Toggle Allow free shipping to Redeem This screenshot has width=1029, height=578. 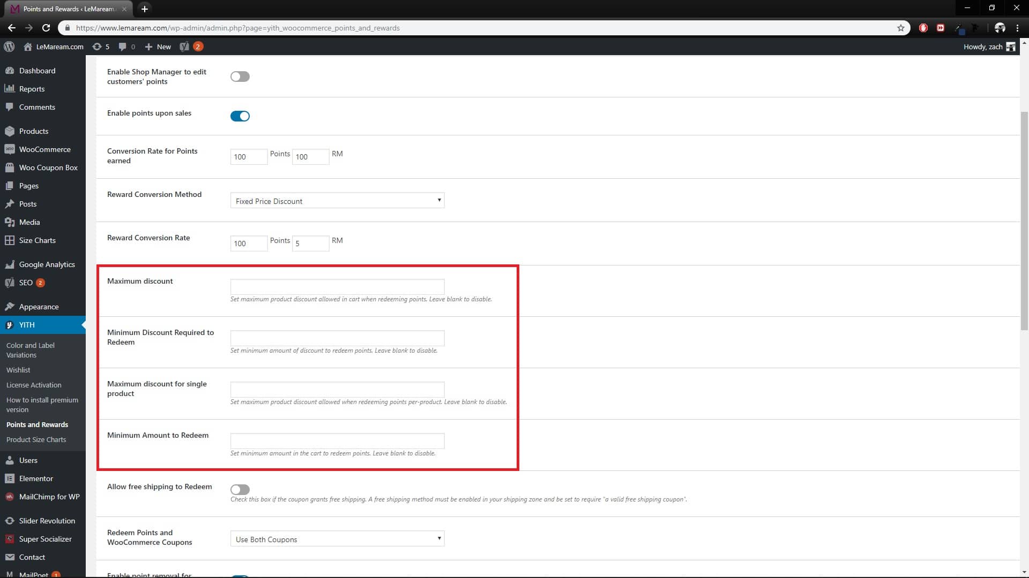(240, 489)
